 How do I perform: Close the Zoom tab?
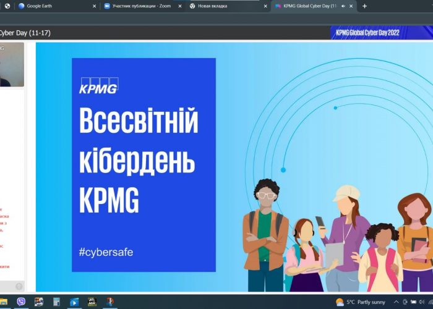point(179,6)
